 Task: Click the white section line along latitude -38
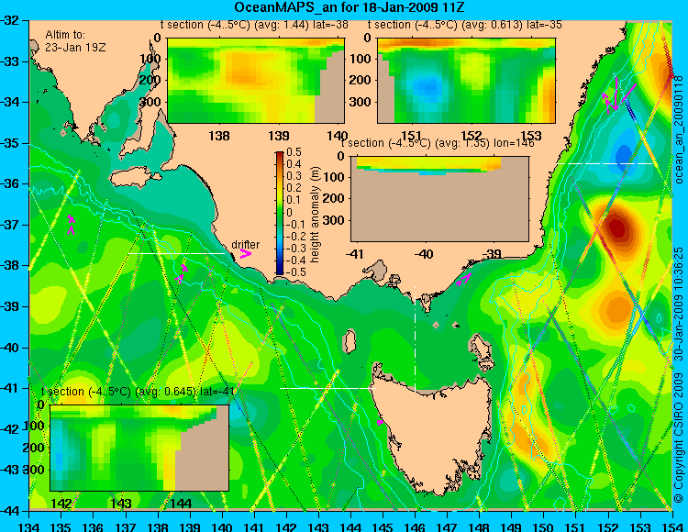point(176,253)
